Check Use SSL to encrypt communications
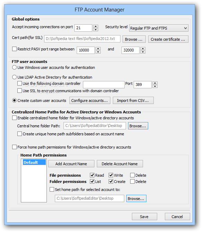Image resolution: width=202 pixels, height=232 pixels. 19,90
